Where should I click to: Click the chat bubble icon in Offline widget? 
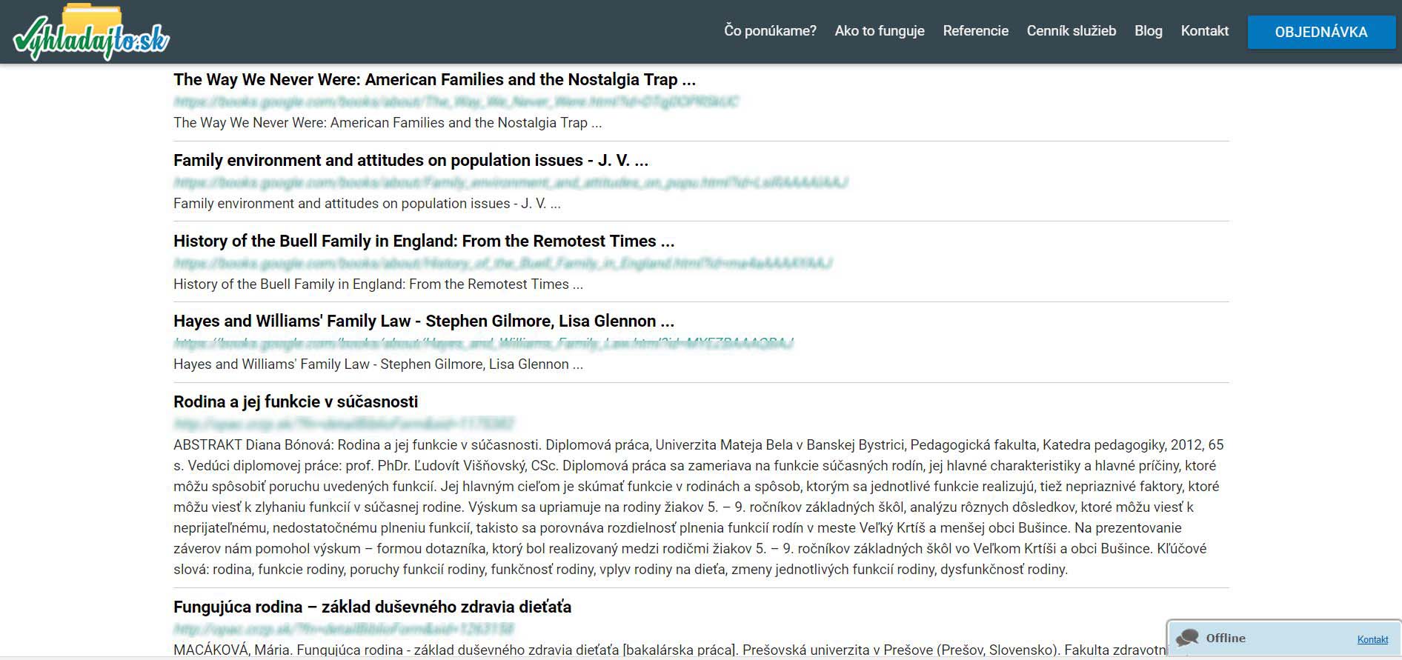[1188, 638]
